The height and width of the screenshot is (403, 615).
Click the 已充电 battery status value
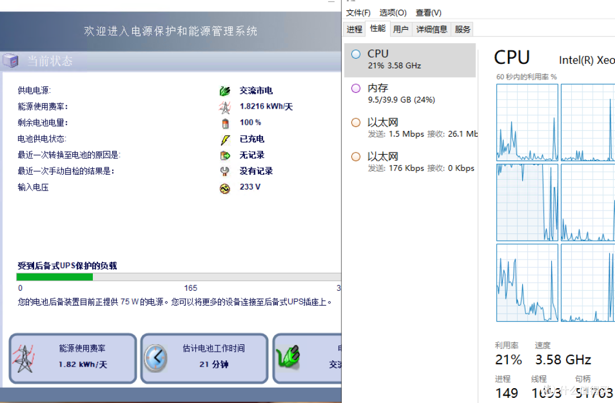(252, 139)
